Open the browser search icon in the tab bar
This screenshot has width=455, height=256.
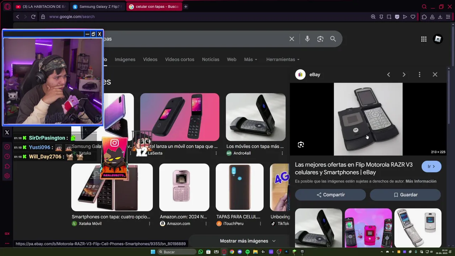pos(424,6)
